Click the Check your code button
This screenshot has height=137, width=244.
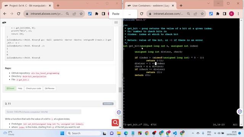tap(34, 88)
